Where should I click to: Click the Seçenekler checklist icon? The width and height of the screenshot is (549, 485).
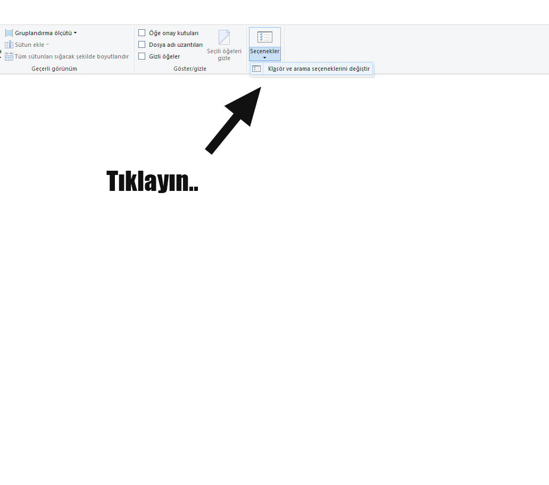coord(264,37)
